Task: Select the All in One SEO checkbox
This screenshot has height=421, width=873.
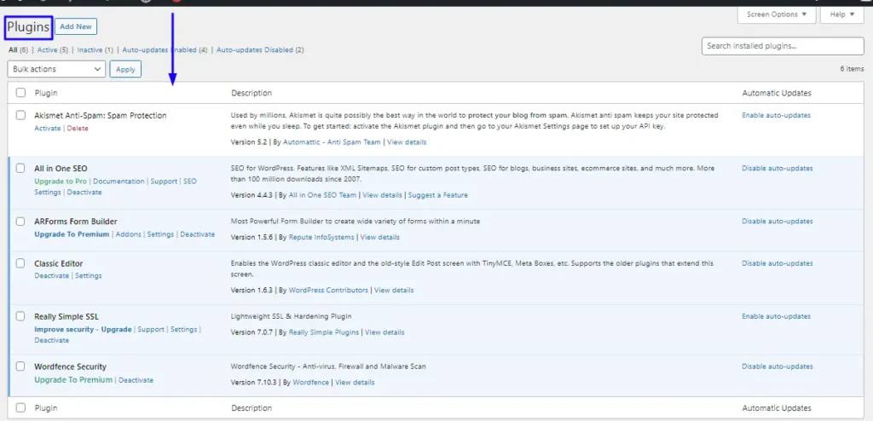Action: pos(20,168)
